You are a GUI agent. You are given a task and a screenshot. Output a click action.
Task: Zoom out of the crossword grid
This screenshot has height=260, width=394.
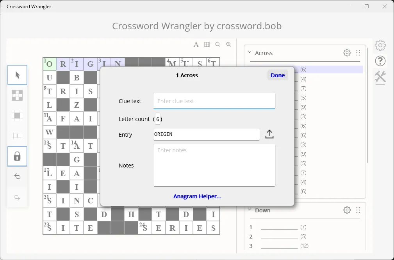pos(218,45)
